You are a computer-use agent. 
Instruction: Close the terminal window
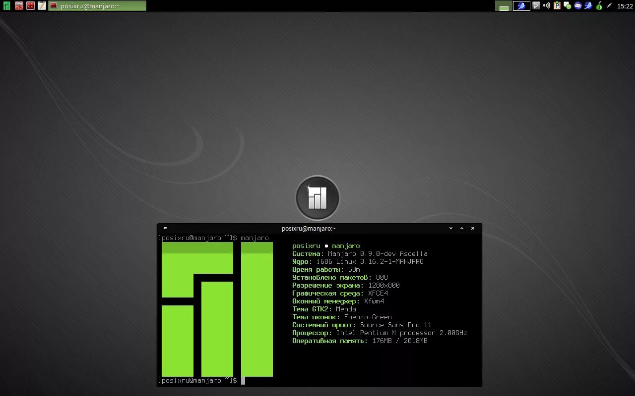(473, 228)
